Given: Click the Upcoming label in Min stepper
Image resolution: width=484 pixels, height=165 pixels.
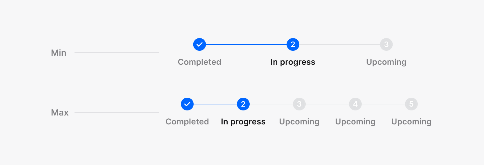Looking at the screenshot, I should 386,62.
